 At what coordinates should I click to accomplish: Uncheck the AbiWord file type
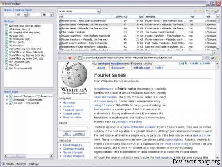point(6,26)
